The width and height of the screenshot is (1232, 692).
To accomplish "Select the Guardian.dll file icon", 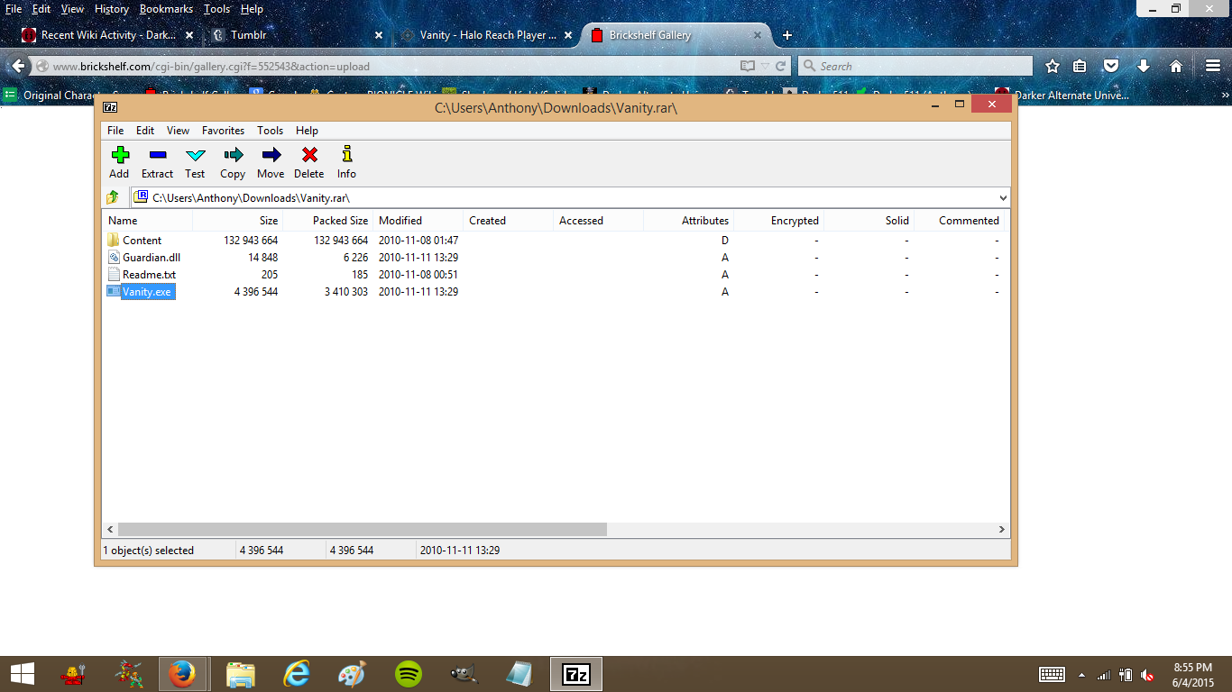I will coord(113,258).
